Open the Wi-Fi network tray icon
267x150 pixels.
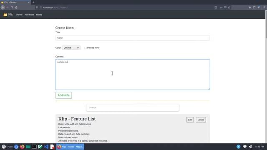click(245, 147)
